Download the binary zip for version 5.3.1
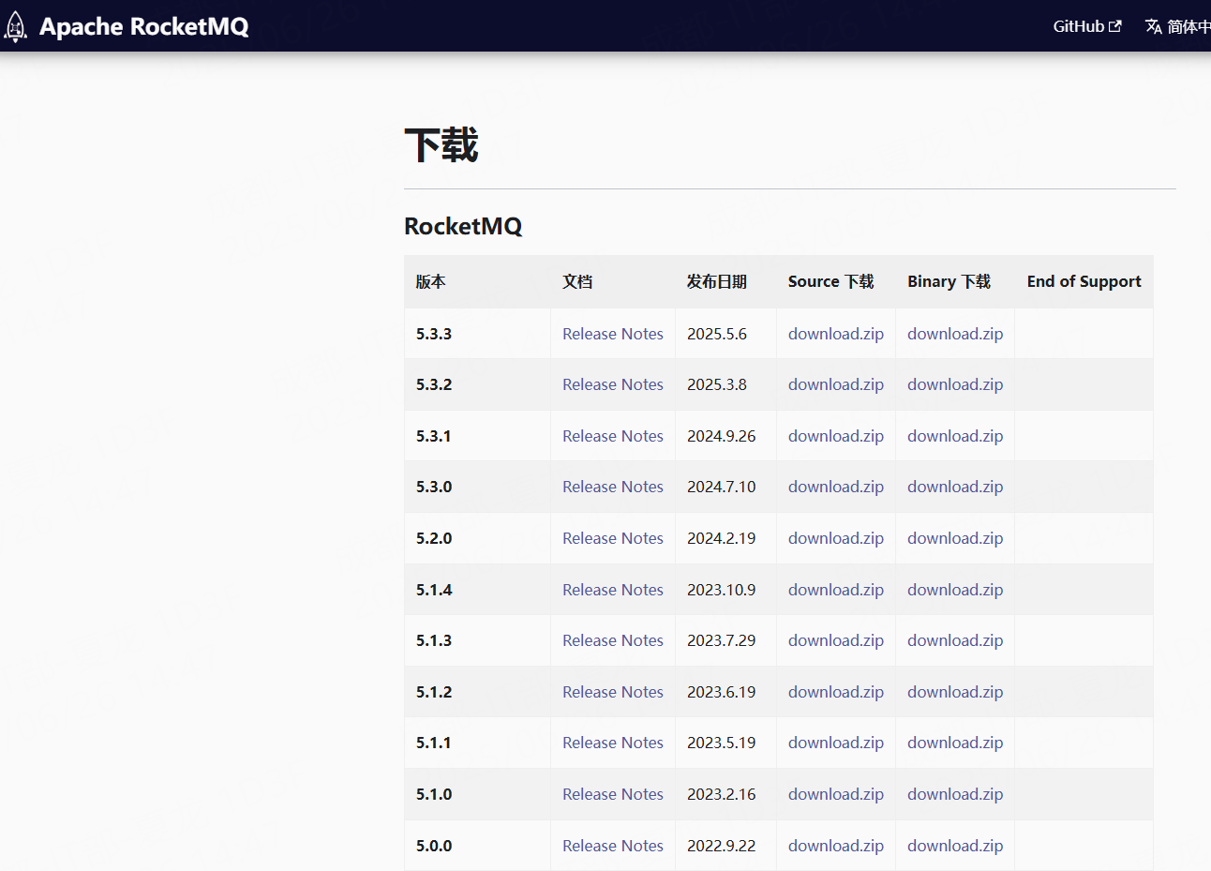 click(x=954, y=435)
